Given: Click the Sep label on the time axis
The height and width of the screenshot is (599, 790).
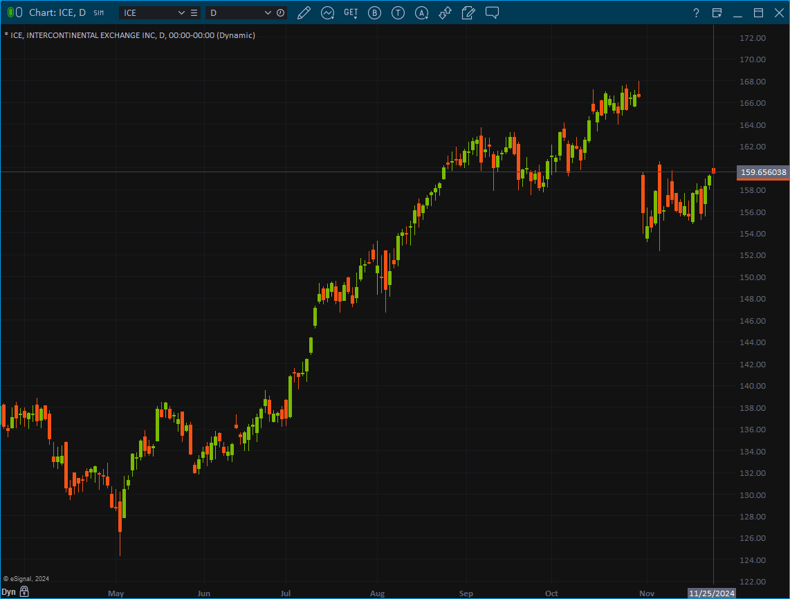Looking at the screenshot, I should click(x=466, y=593).
